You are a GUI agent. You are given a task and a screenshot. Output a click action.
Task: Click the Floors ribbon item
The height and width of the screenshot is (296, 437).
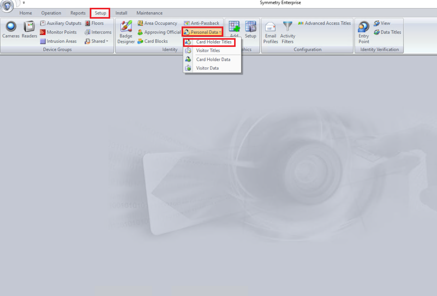pos(94,23)
